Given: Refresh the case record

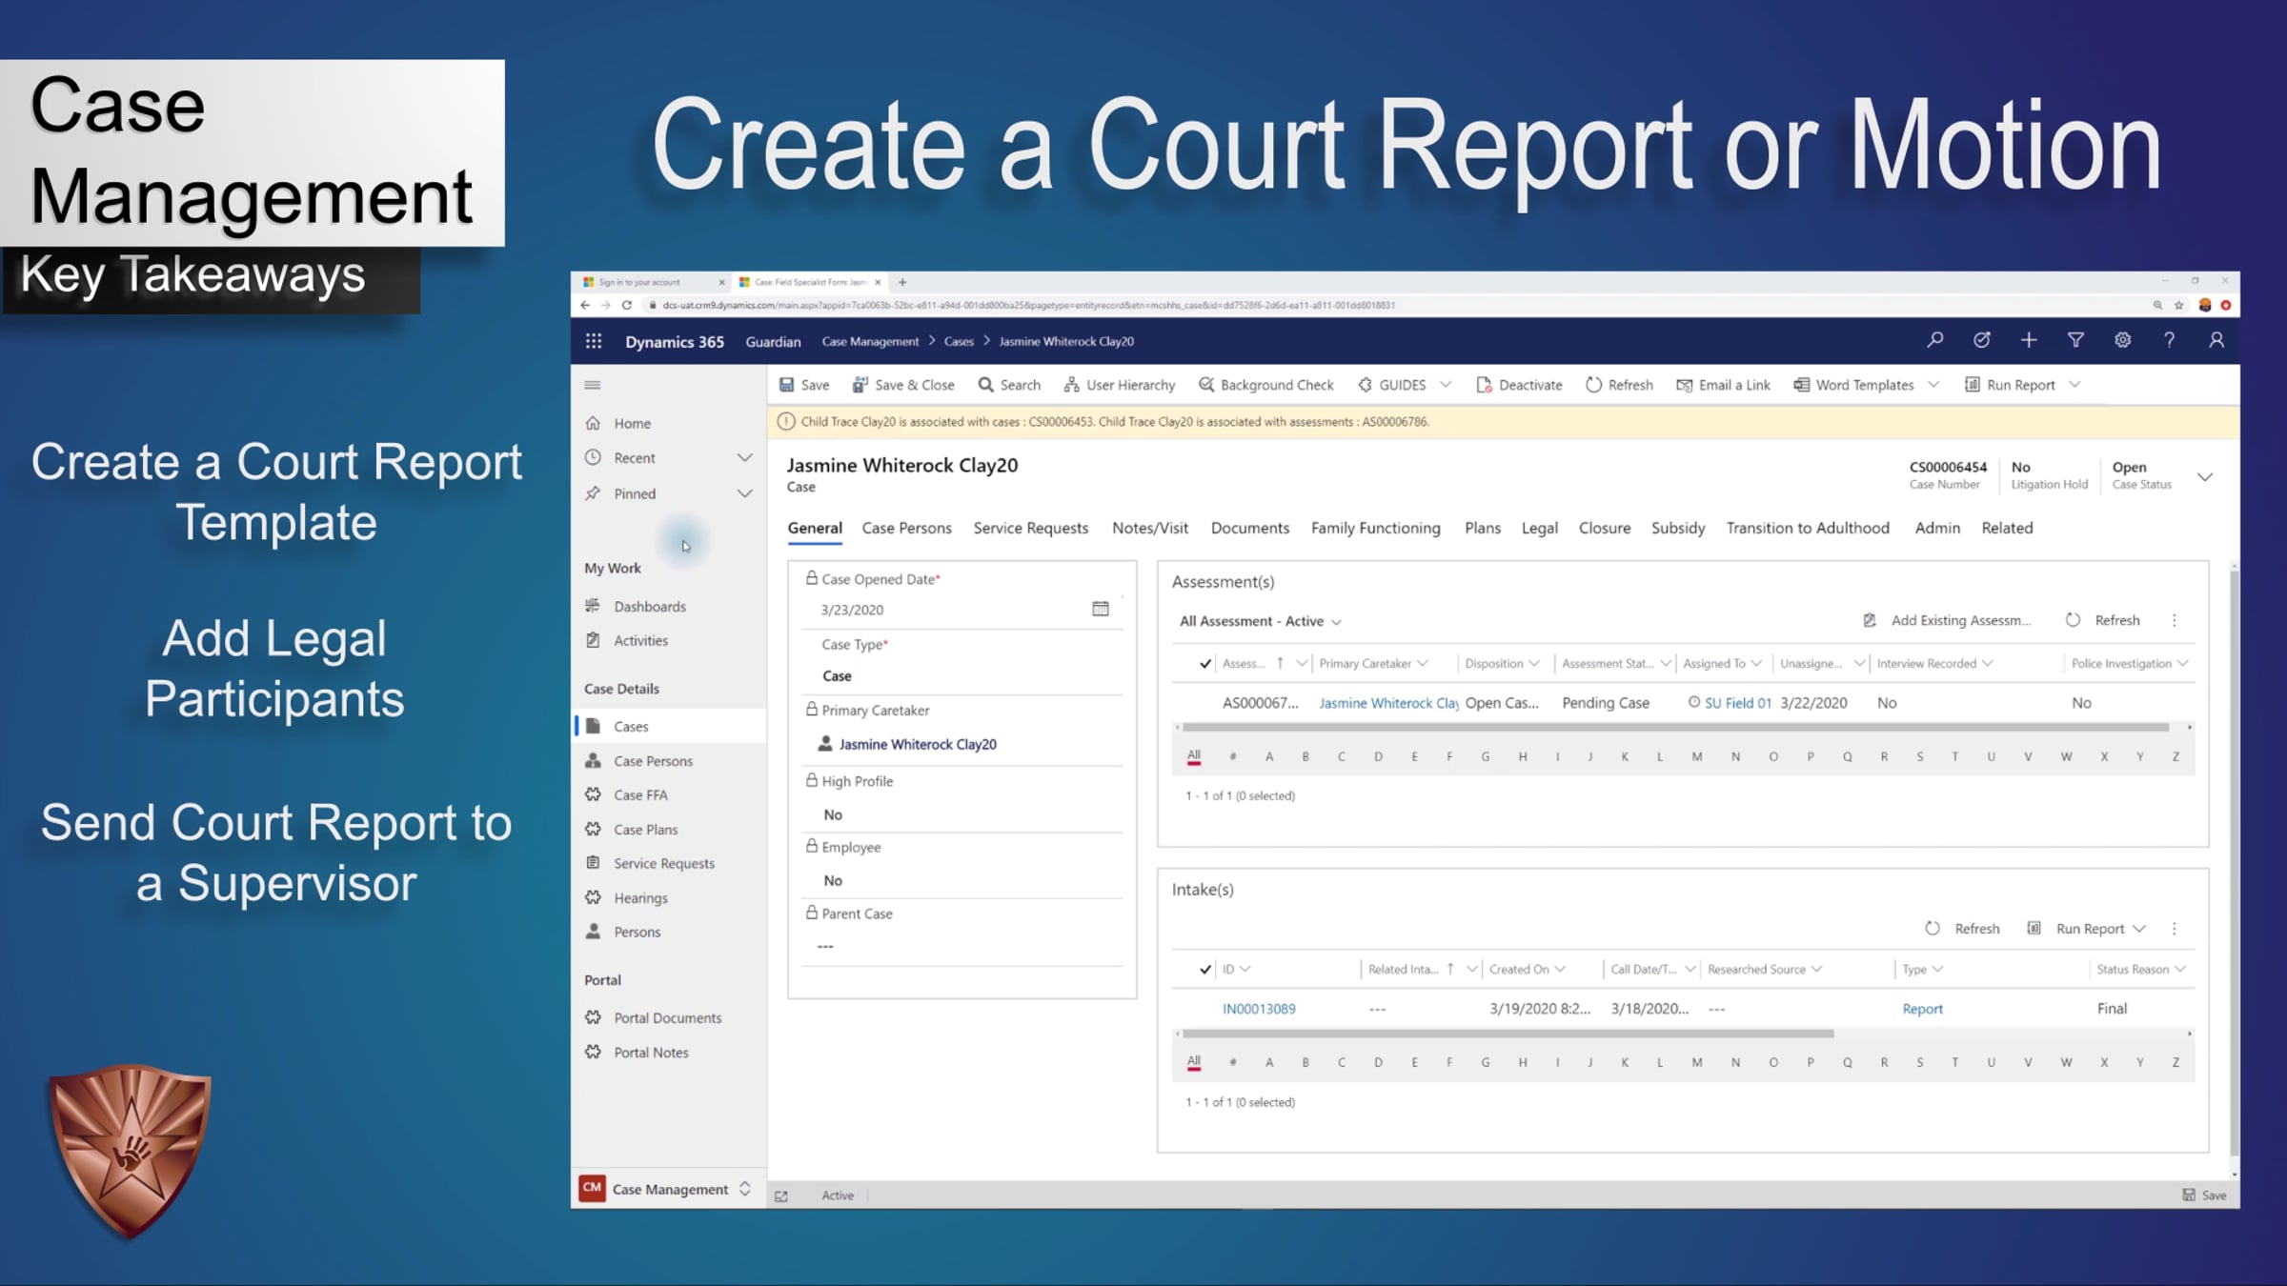Looking at the screenshot, I should click(x=1619, y=385).
